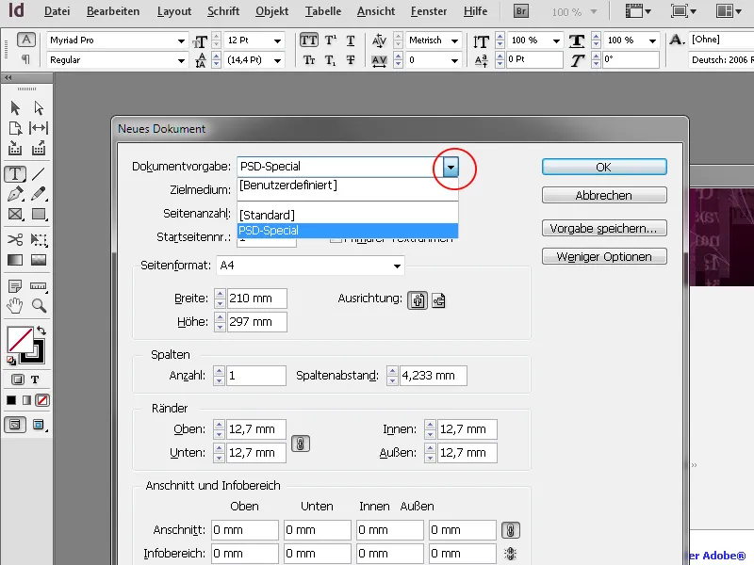754x565 pixels.
Task: Open the Dokumentvorgabe dropdown
Action: pos(451,166)
